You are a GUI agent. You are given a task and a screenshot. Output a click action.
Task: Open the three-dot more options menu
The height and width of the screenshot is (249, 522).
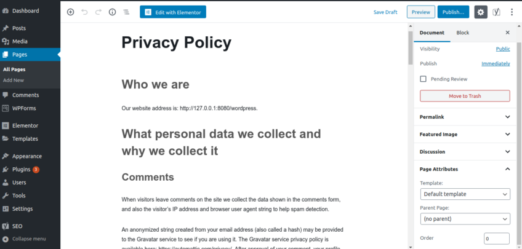(x=512, y=12)
